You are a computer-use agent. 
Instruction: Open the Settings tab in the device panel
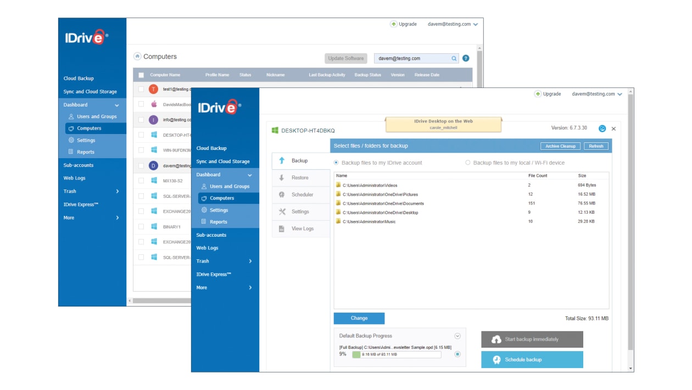coord(301,211)
